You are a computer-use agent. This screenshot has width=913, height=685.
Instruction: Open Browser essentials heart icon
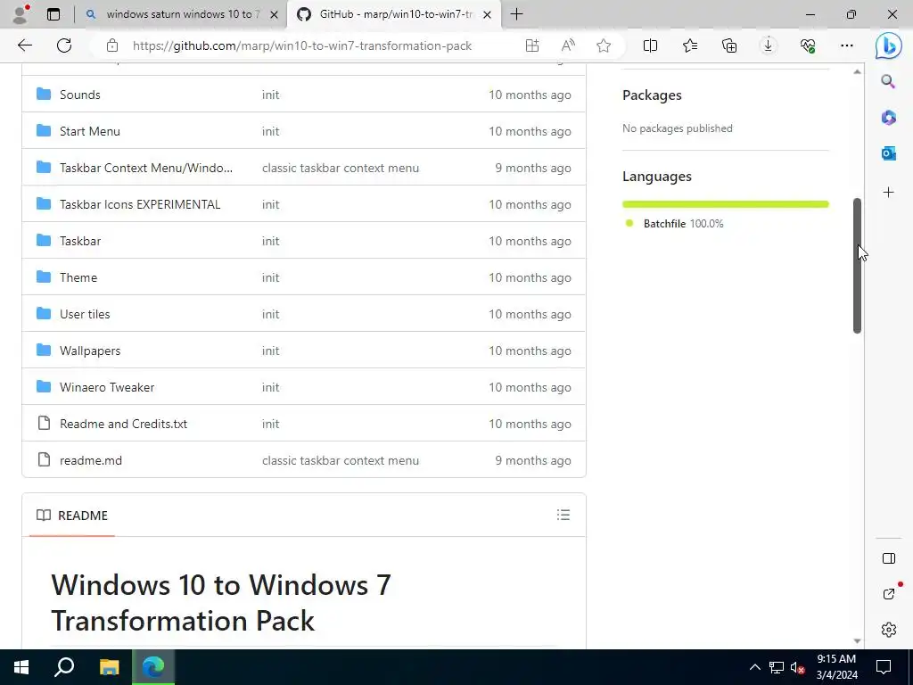808,45
